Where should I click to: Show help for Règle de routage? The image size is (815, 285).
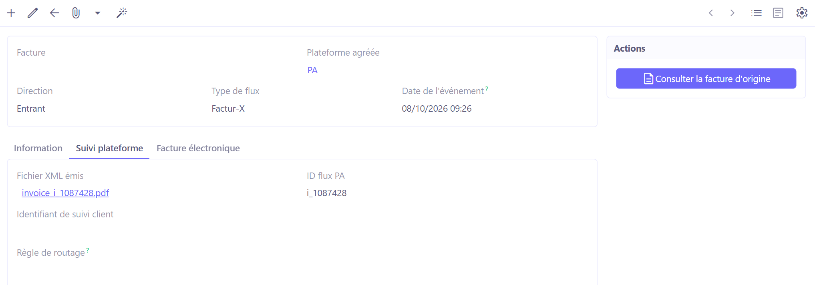click(x=88, y=250)
